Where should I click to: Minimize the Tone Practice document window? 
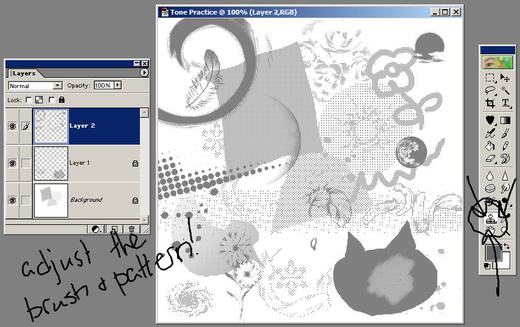pos(435,12)
